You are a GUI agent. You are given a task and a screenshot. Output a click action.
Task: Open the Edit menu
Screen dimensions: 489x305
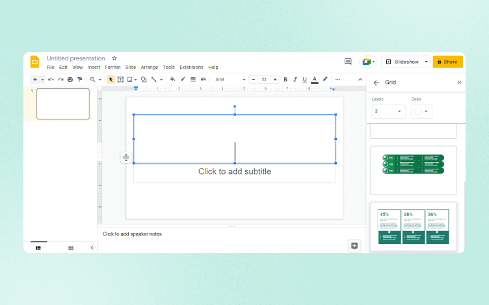point(63,67)
